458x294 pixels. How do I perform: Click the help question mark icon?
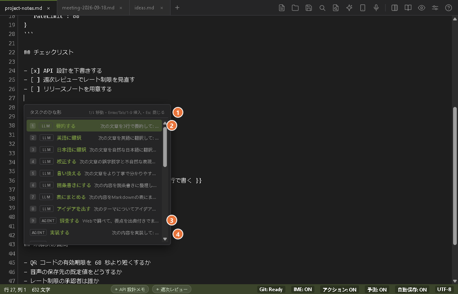click(x=448, y=8)
